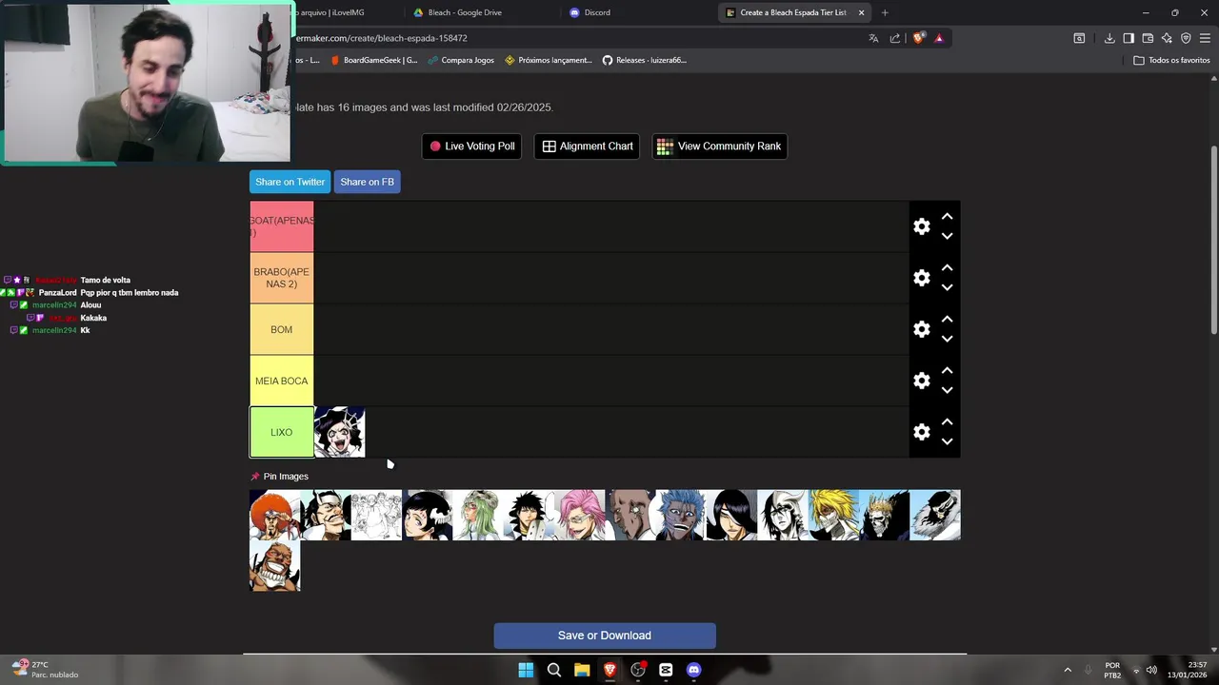Open Brave VPN shield icon
The width and height of the screenshot is (1219, 685).
tap(1186, 38)
